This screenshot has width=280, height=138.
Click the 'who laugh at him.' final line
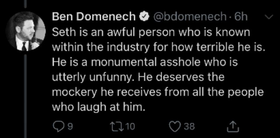98,107
